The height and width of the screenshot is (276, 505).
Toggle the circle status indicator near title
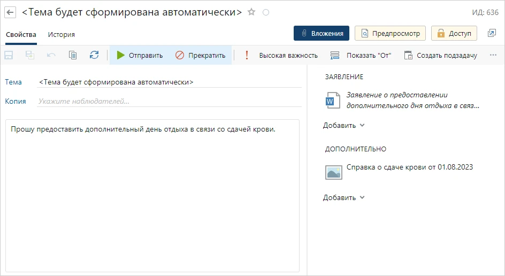[266, 12]
